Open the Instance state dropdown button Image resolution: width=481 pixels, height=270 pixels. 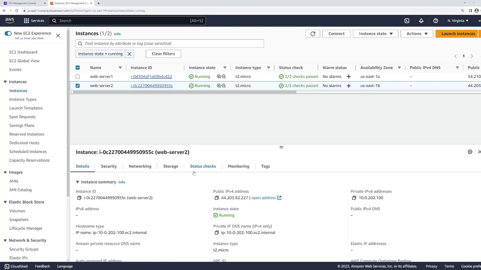(375, 34)
